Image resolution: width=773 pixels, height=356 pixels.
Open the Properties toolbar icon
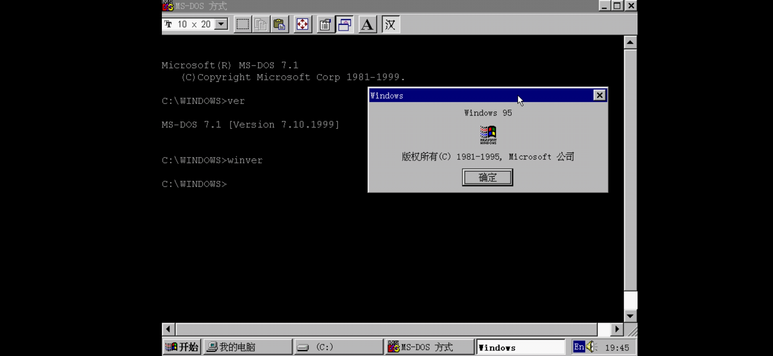pyautogui.click(x=326, y=24)
